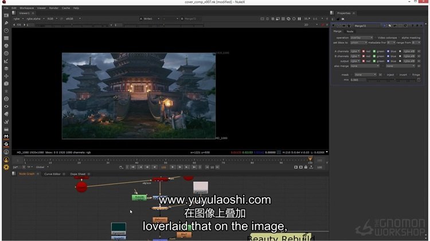This screenshot has height=241, width=430.
Task: Open the File menu
Action: pos(6,8)
